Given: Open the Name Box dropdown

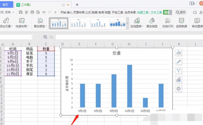Looking at the screenshot, I should [32, 37].
